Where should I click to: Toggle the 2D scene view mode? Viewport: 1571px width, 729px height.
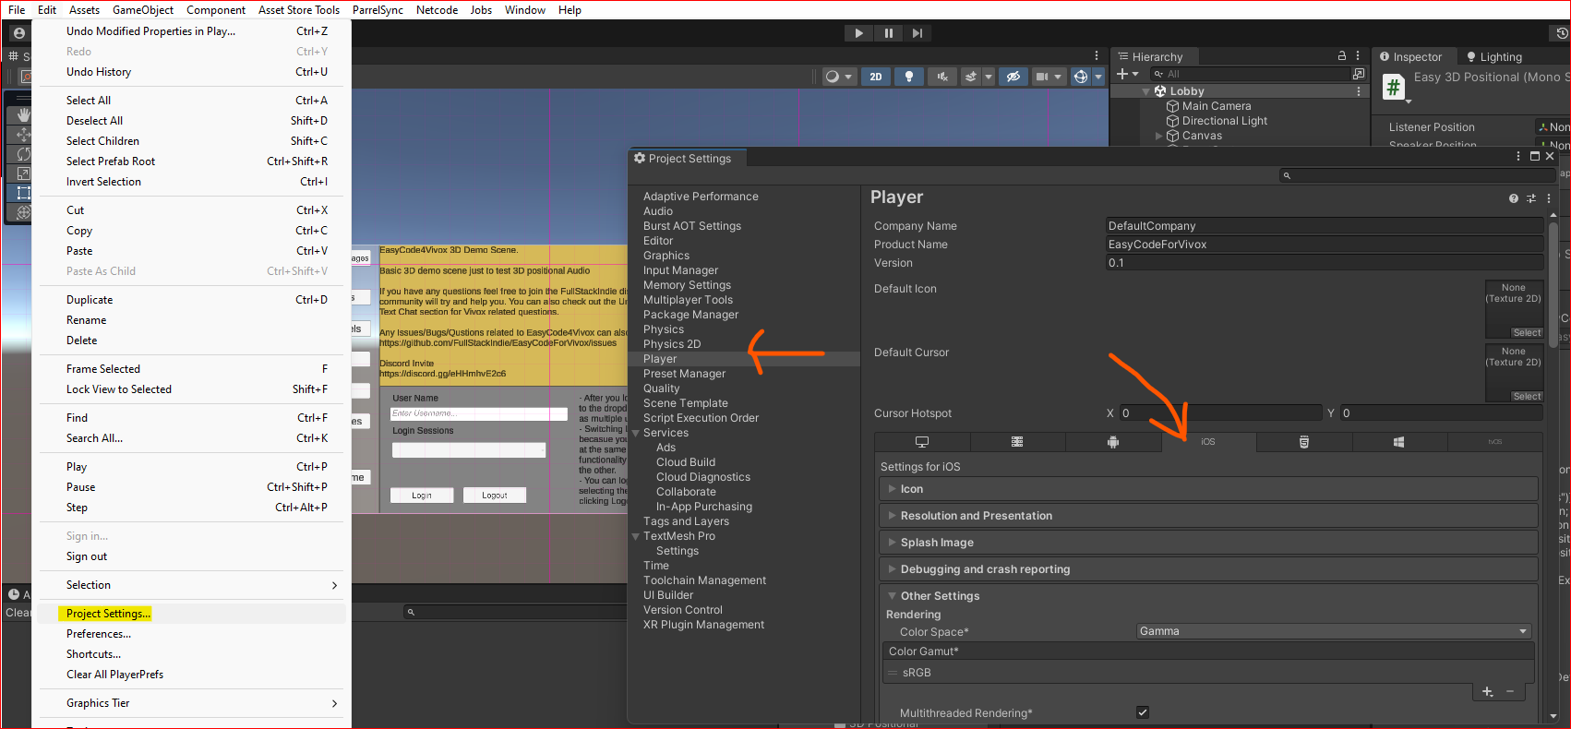point(875,77)
